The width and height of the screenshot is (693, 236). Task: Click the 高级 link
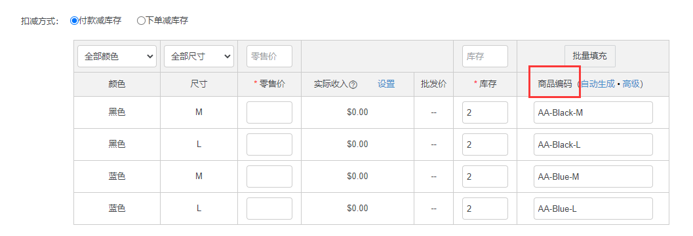[631, 84]
